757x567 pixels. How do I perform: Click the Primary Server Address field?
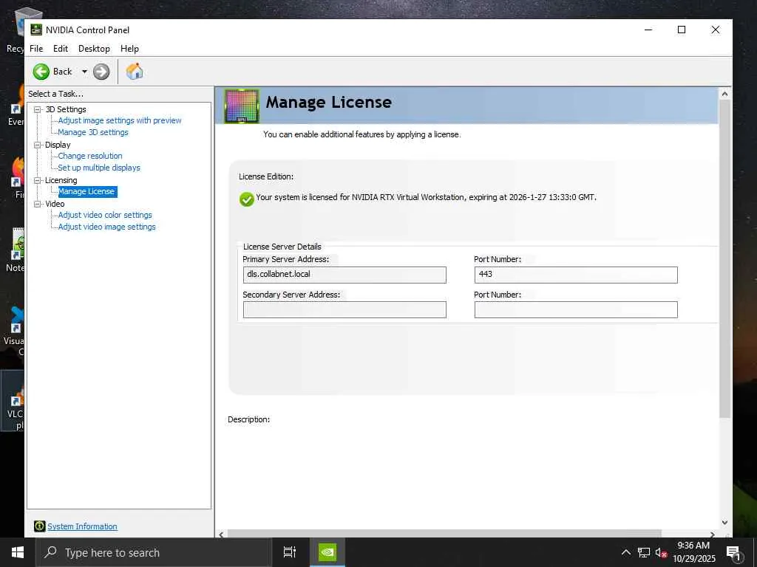(x=344, y=275)
